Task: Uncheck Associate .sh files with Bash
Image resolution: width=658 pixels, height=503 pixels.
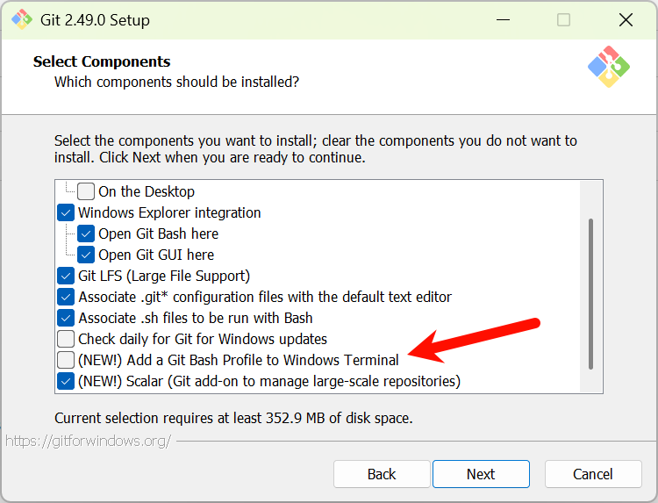Action: point(66,318)
